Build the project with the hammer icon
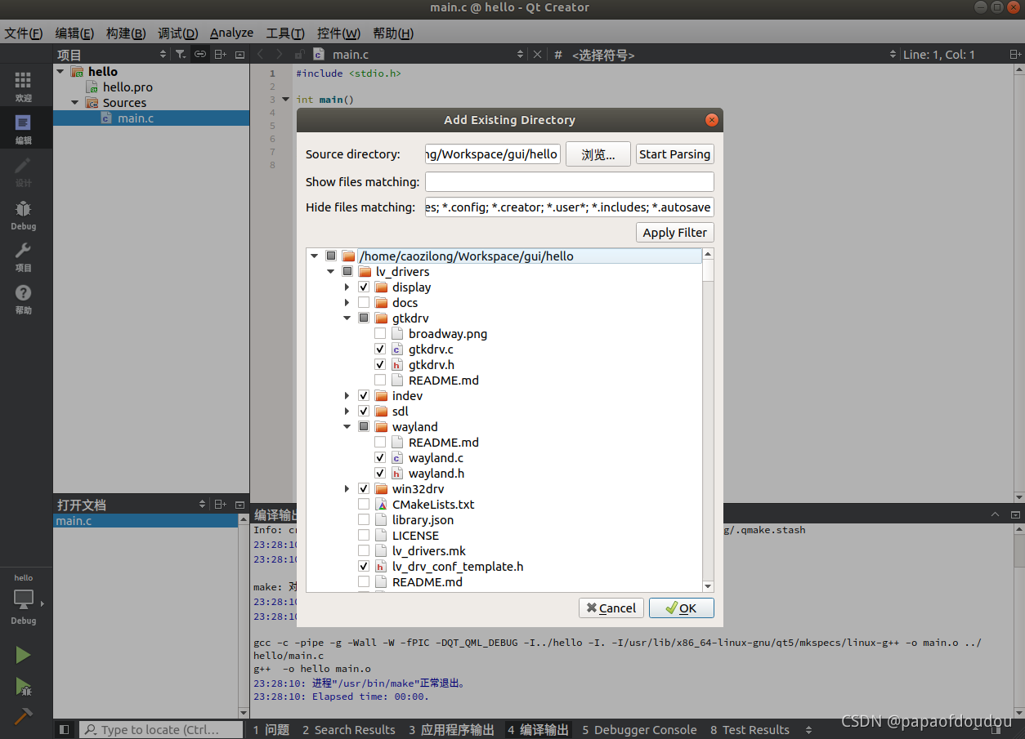 pyautogui.click(x=23, y=716)
